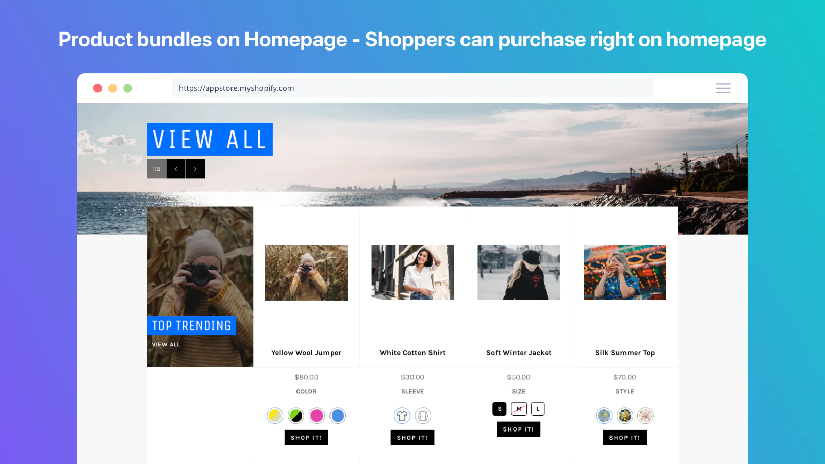Open the View All link under Top Trending
This screenshot has width=825, height=464.
pyautogui.click(x=166, y=345)
